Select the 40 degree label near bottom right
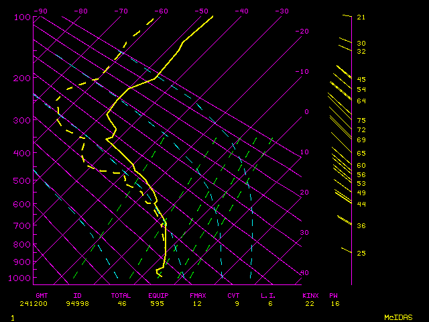The width and height of the screenshot is (429, 322). [304, 273]
